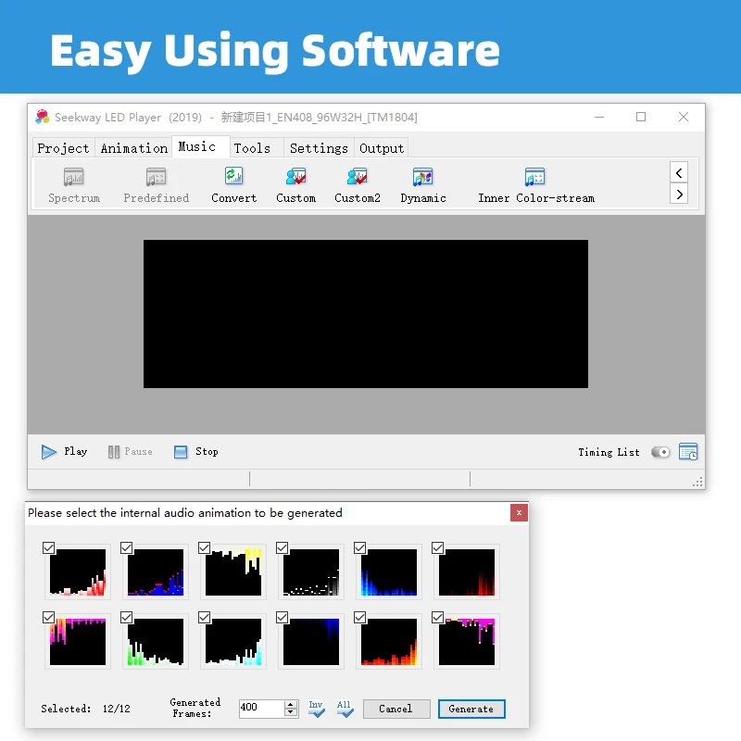
Task: Uncheck the dark red animation checkbox
Action: point(437,547)
